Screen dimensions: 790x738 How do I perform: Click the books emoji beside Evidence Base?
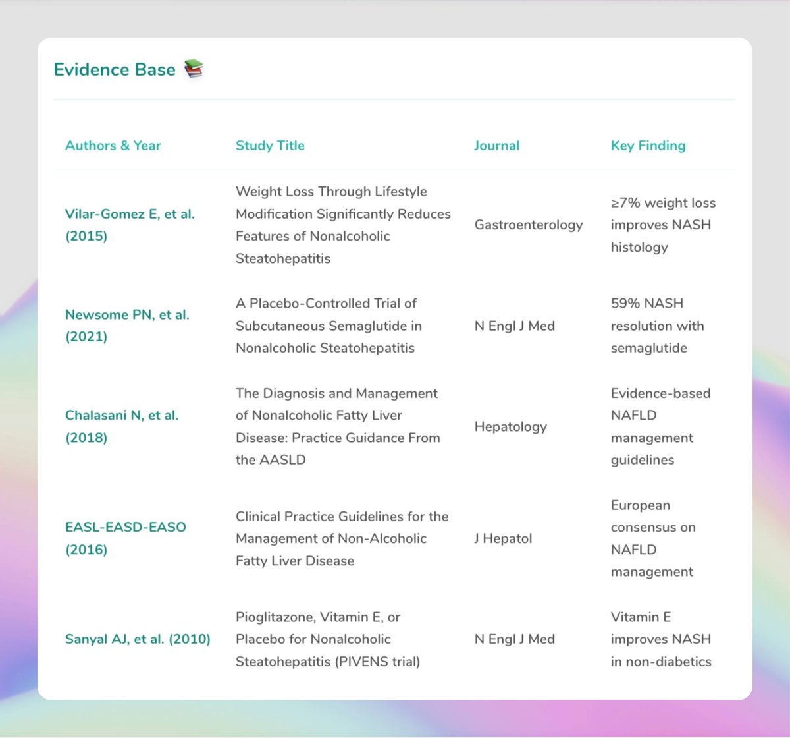(194, 69)
